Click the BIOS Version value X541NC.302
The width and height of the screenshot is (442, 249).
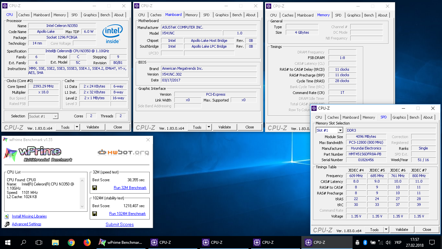point(209,74)
